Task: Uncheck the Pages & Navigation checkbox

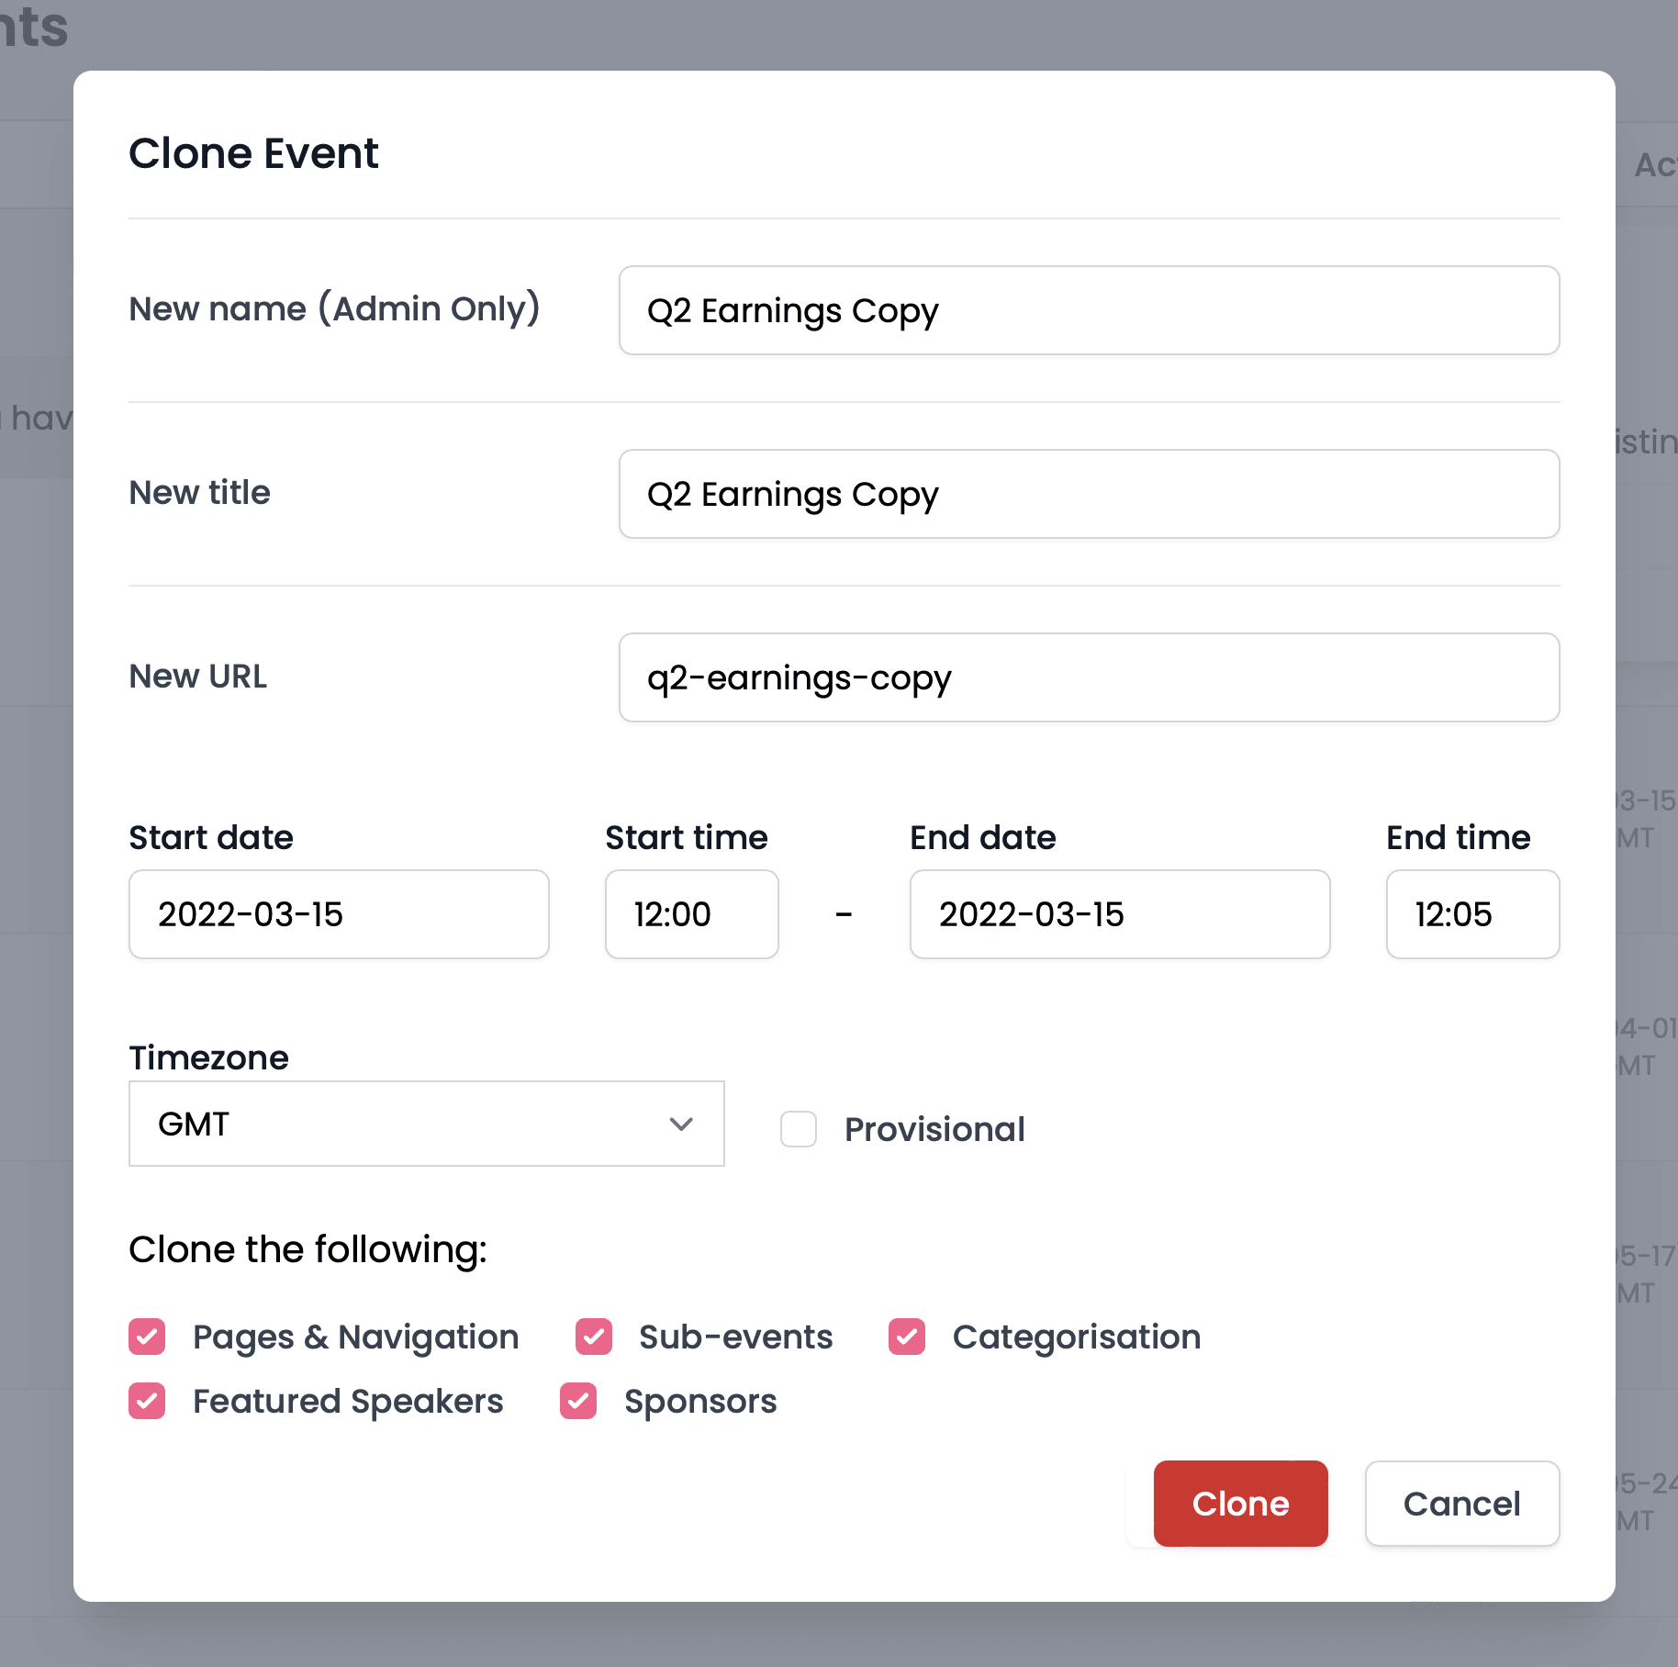Action: pyautogui.click(x=147, y=1337)
